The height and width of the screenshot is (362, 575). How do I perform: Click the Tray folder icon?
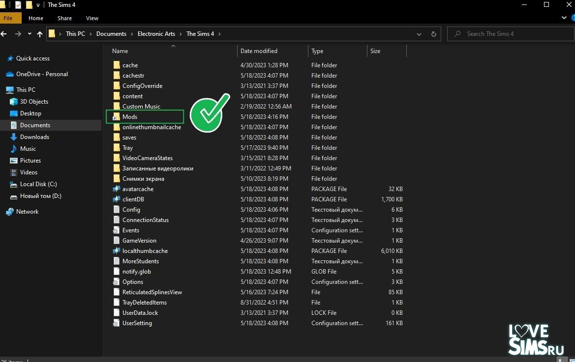pyautogui.click(x=117, y=147)
